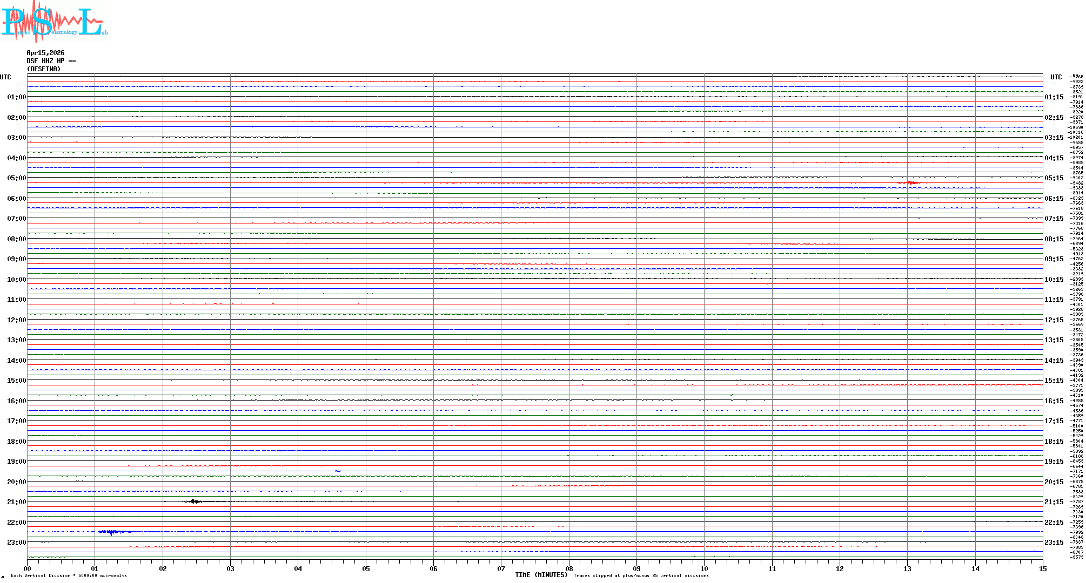Click the Apr15,2026 date label
The image size is (1086, 583).
coord(45,53)
